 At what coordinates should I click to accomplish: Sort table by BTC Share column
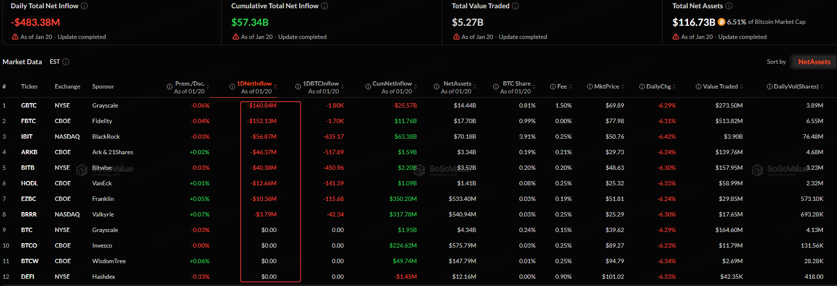tap(534, 87)
